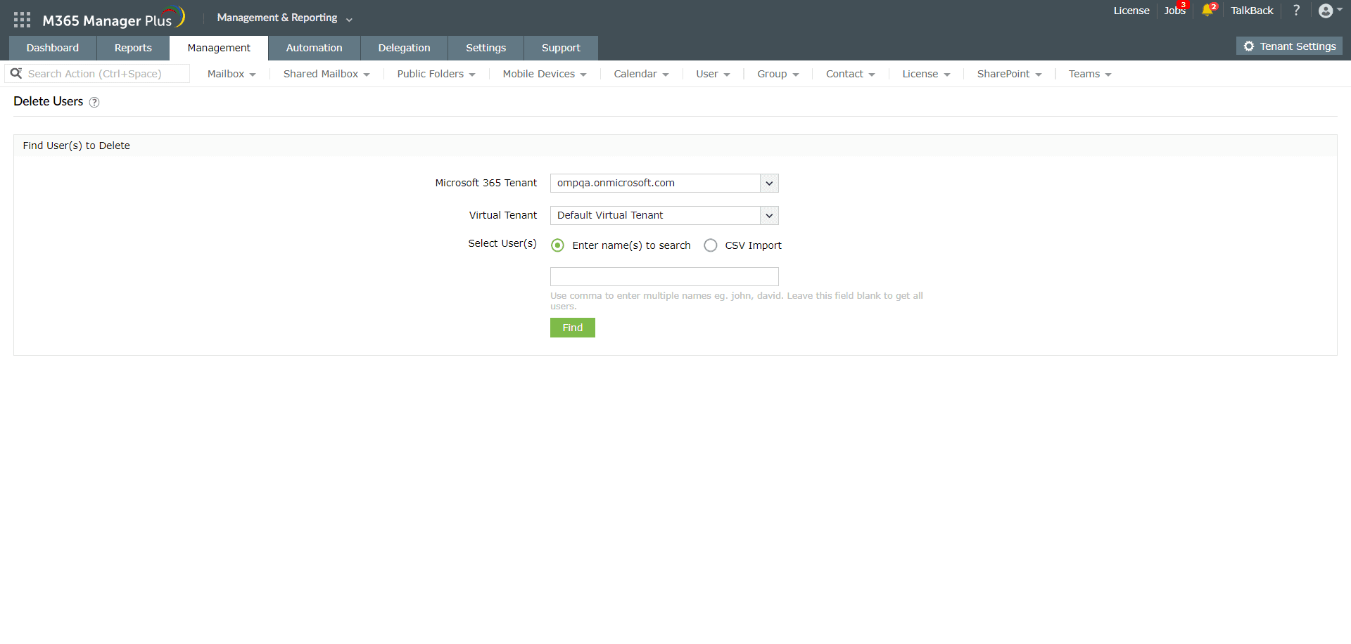Select the Management tab

[x=219, y=48]
